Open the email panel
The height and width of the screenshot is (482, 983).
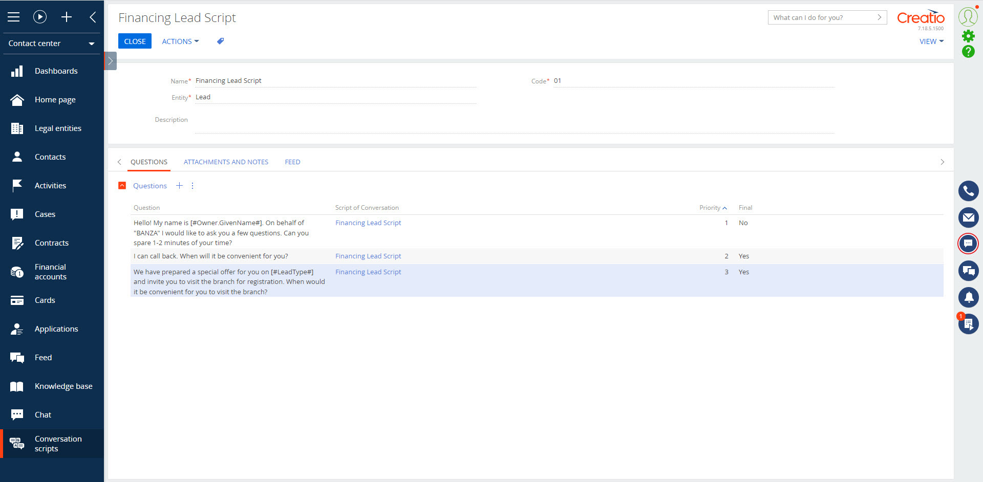click(x=968, y=217)
